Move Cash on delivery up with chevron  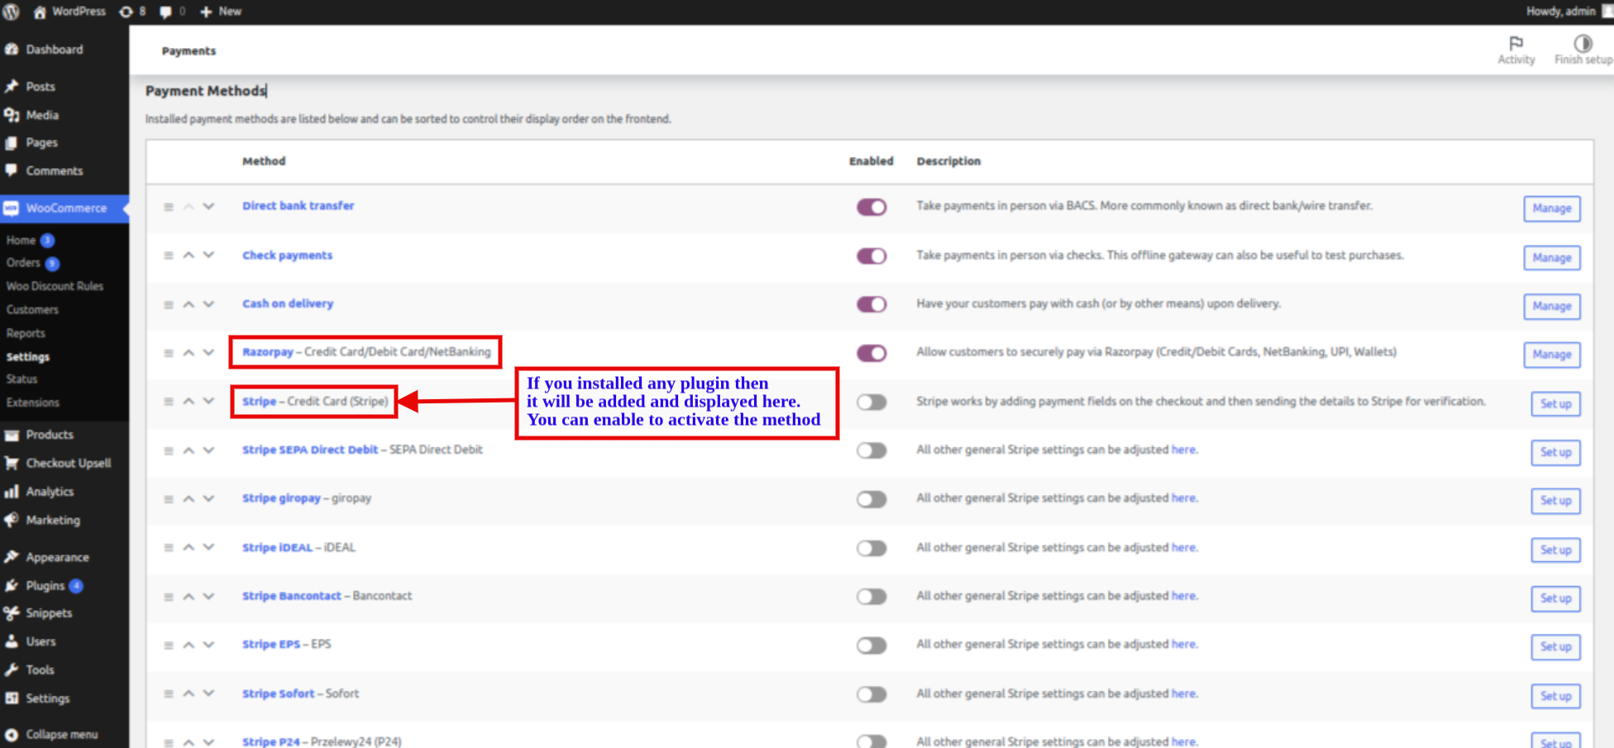pos(189,304)
